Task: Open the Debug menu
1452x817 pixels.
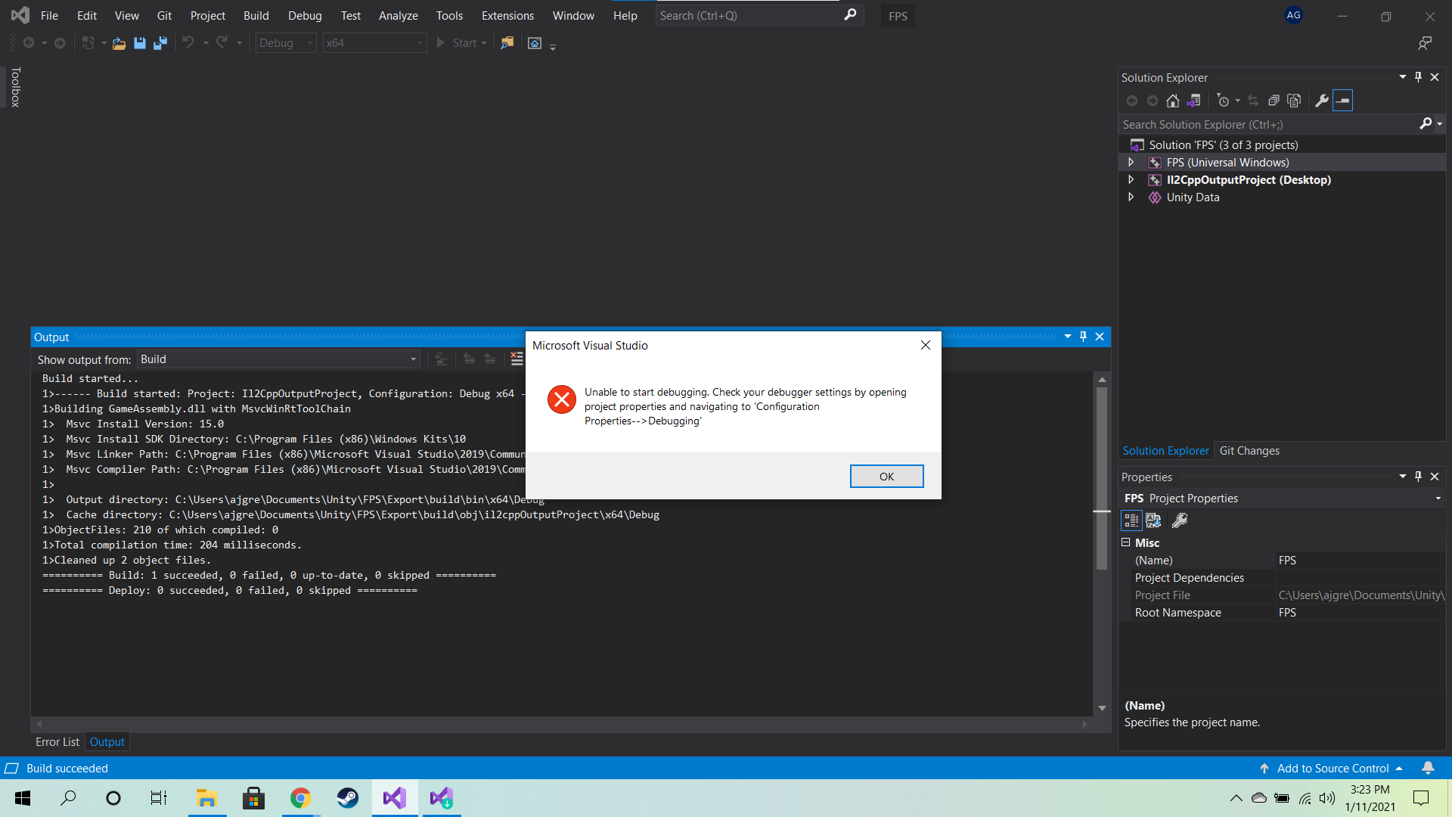Action: point(305,15)
